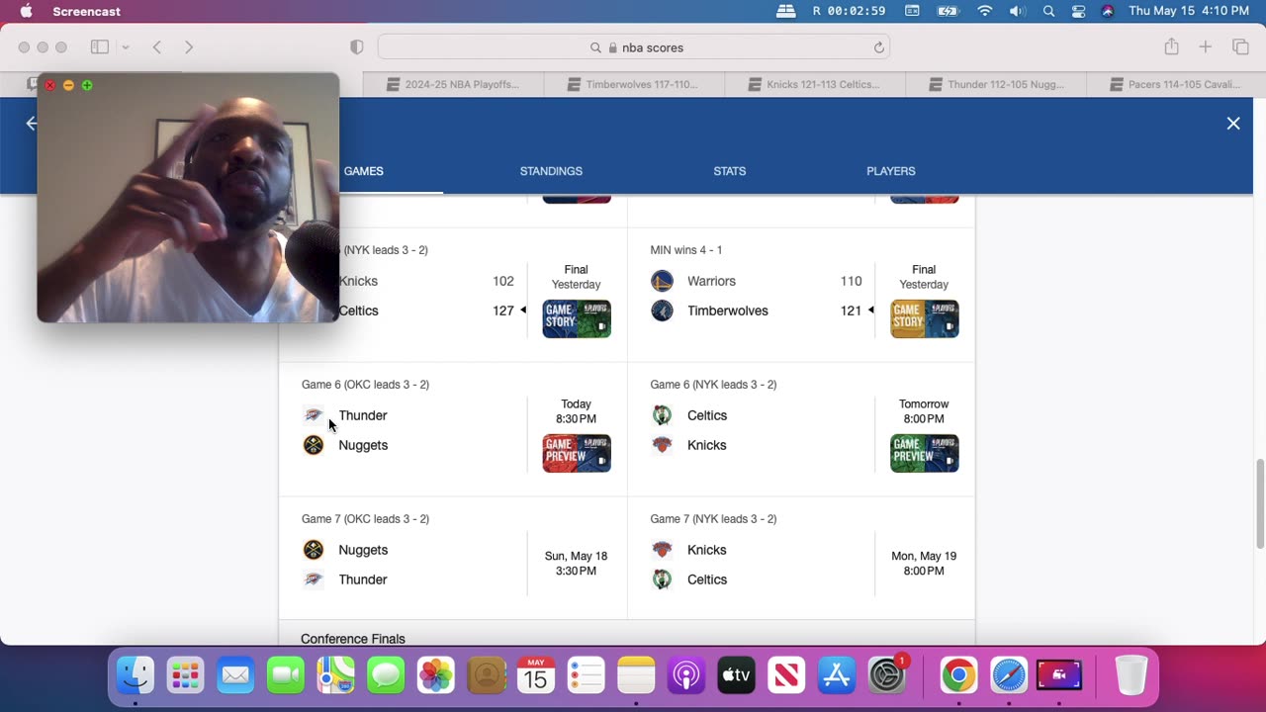Viewport: 1266px width, 712px height.
Task: Select Thunder team in Game 6
Action: point(363,415)
